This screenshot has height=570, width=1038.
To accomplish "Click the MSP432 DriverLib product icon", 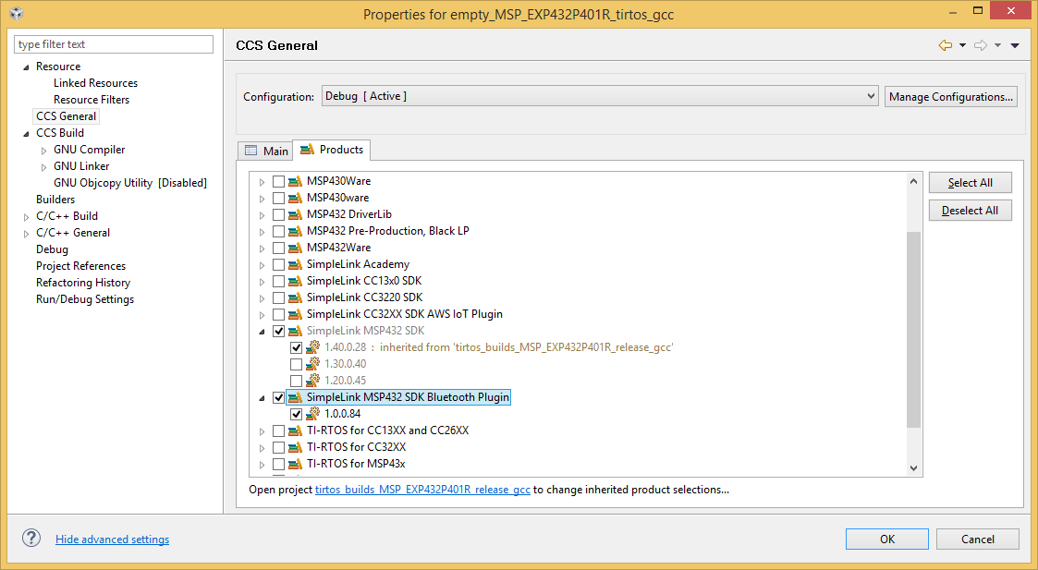I will pos(295,214).
